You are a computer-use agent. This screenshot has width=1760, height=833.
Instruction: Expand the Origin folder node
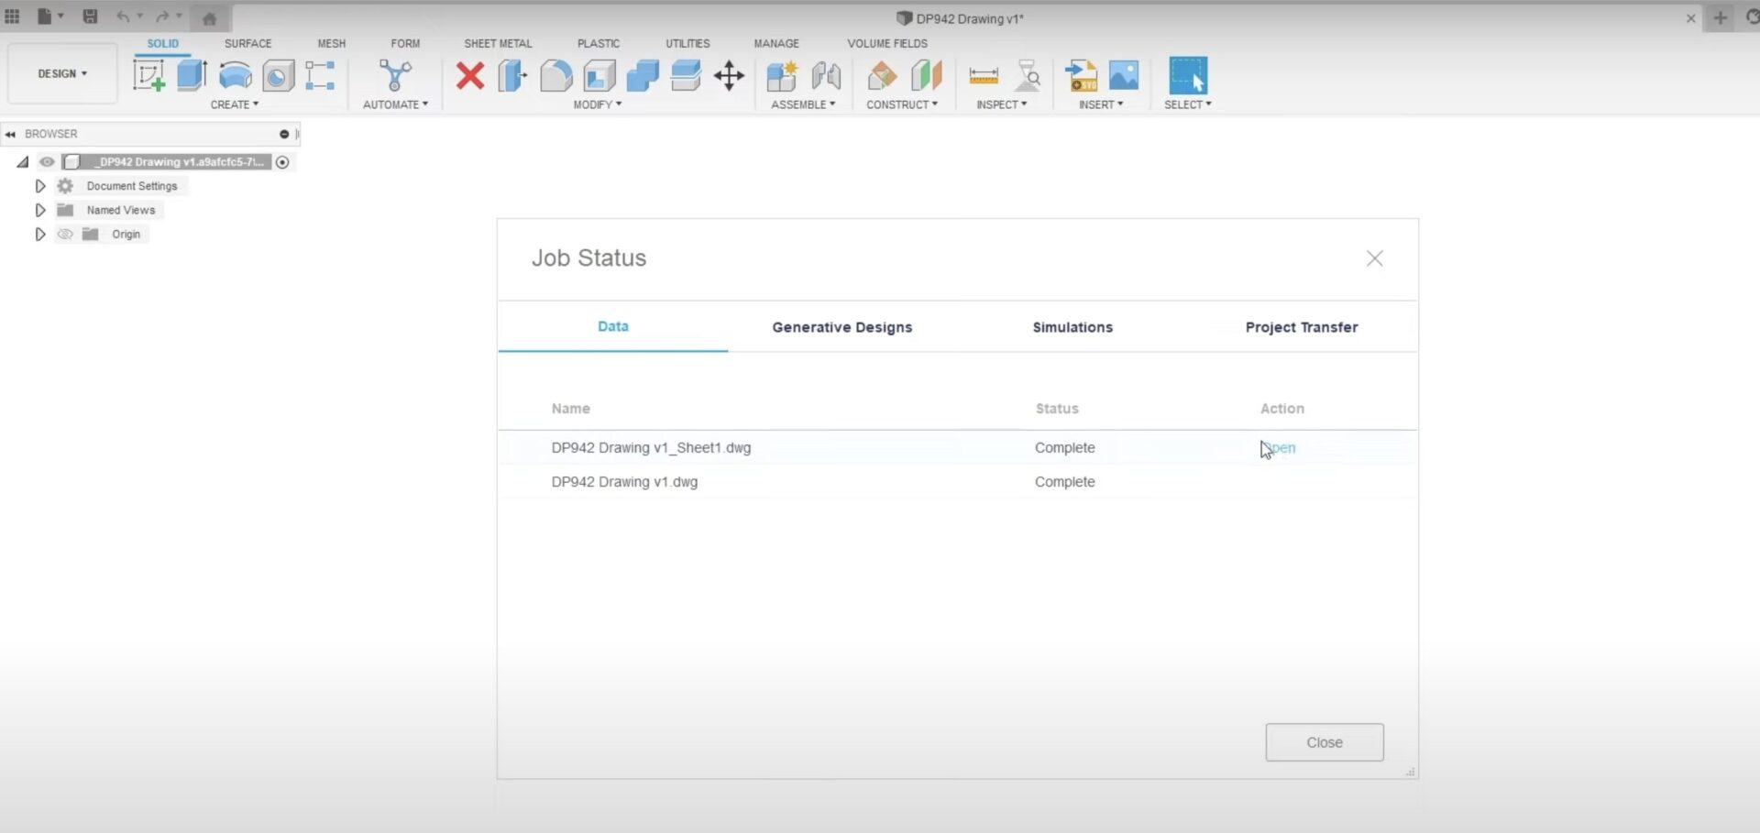(39, 235)
